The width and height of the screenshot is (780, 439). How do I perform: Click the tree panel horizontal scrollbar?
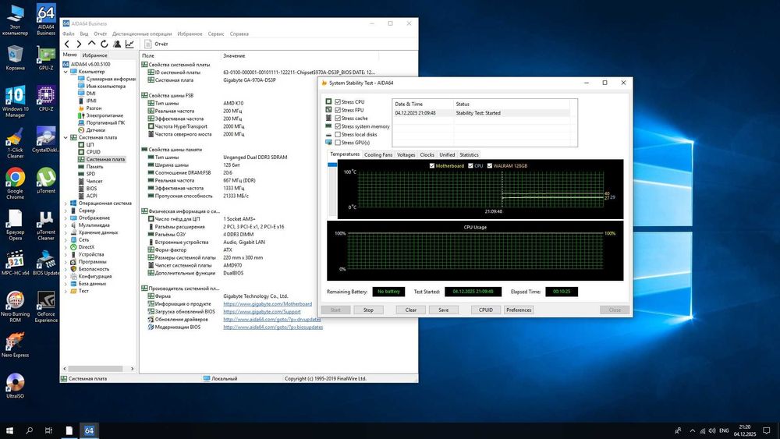click(94, 369)
